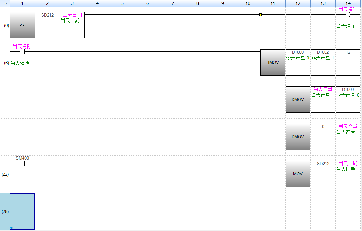362x231 pixels.
Task: Select SD212 operand in the compare instruction
Action: tap(47, 15)
